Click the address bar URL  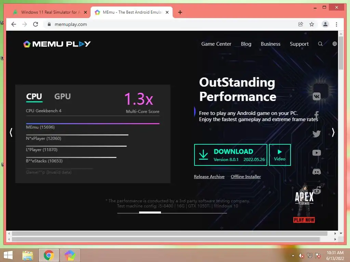(70, 24)
